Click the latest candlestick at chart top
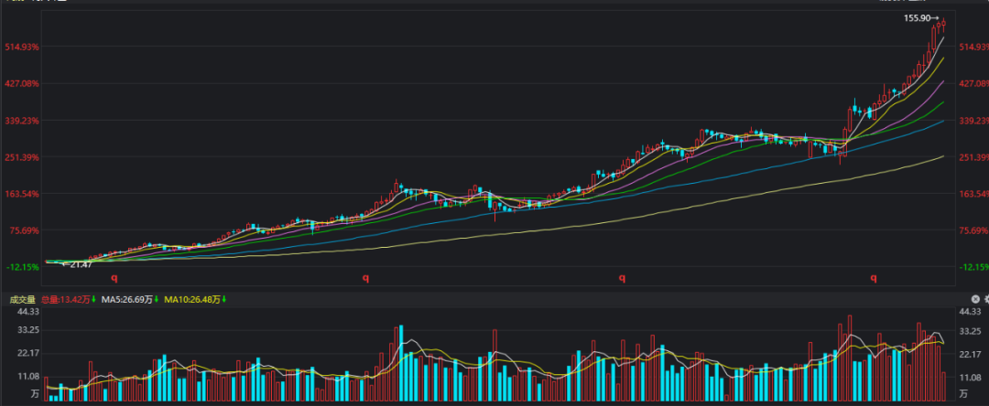This screenshot has width=989, height=406. pyautogui.click(x=944, y=23)
